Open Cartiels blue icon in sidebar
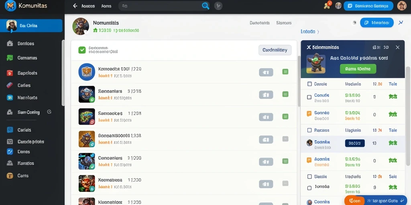411x205 pixels. 10,130
